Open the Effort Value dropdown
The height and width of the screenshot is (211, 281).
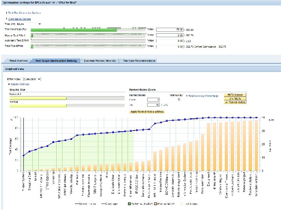(x=39, y=79)
